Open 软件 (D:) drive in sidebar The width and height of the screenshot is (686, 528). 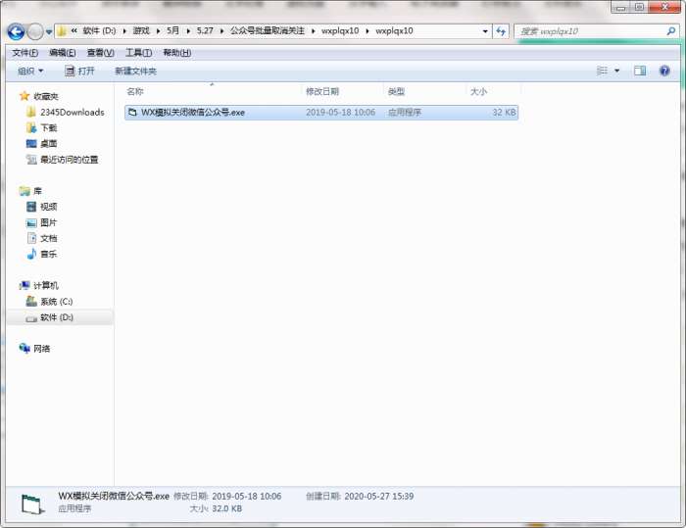click(x=57, y=317)
